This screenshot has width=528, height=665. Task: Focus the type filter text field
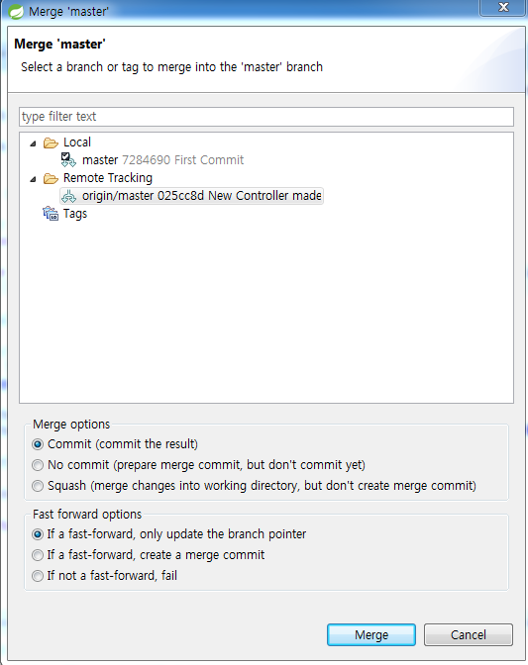point(266,117)
